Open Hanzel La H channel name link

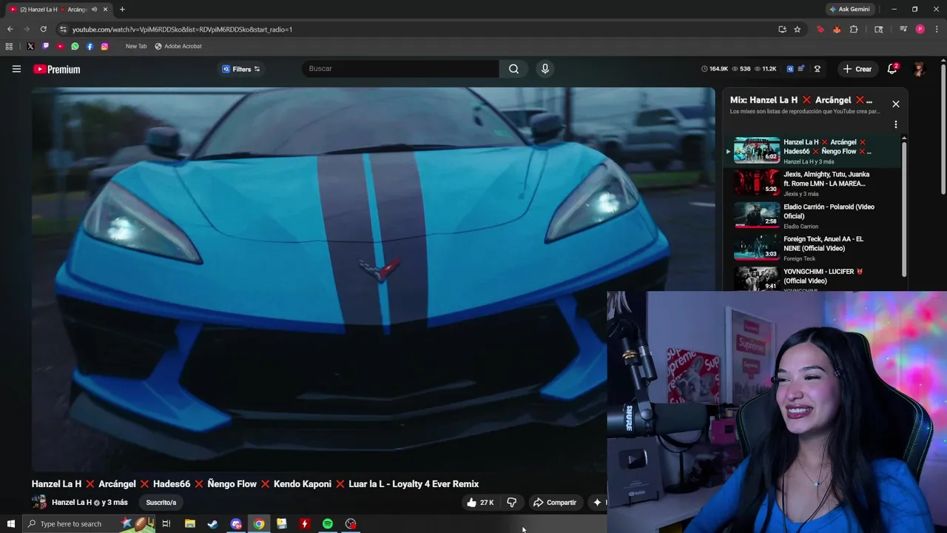(72, 503)
